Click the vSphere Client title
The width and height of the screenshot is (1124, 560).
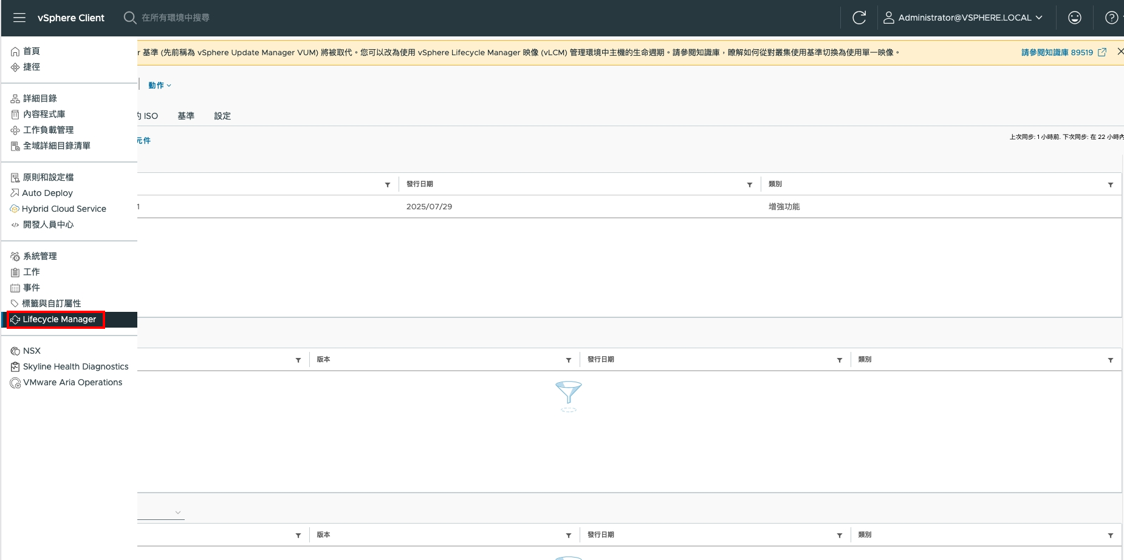coord(71,18)
